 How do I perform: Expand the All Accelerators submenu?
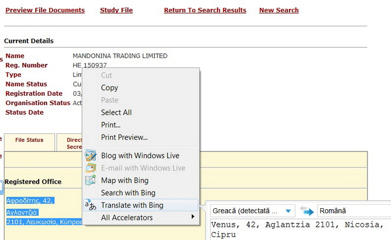[x=147, y=218]
